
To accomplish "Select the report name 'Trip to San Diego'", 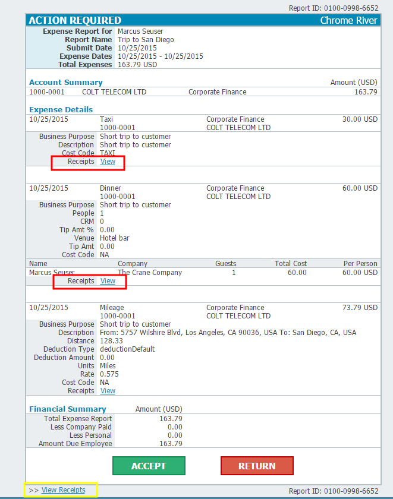I will pyautogui.click(x=146, y=40).
